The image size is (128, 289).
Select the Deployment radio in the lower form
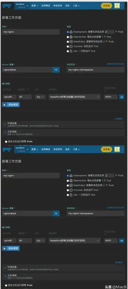[68, 176]
